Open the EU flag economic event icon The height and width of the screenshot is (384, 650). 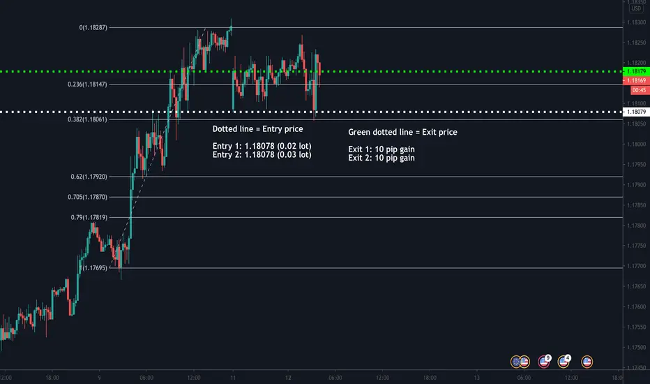tap(515, 362)
